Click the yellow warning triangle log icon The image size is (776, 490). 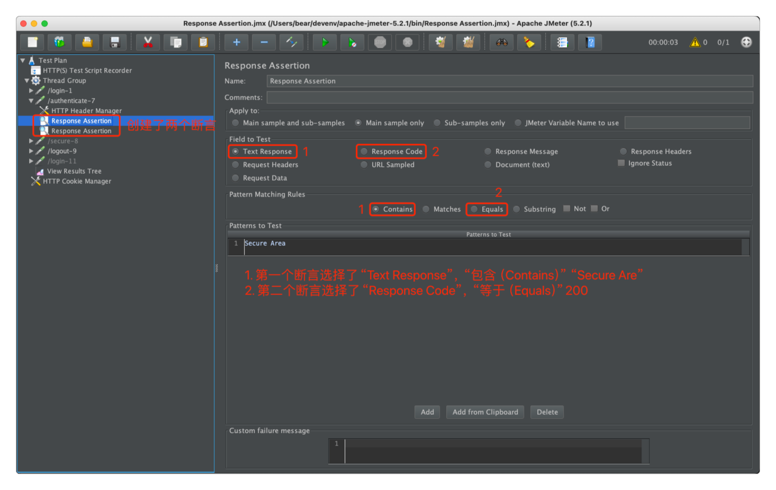click(x=694, y=42)
